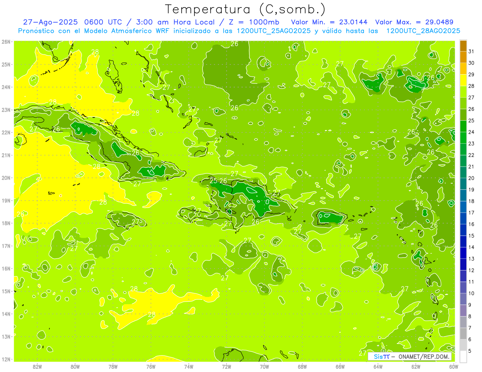Click the 12N latitude axis label
Screen dimensions: 482x372
point(6,359)
